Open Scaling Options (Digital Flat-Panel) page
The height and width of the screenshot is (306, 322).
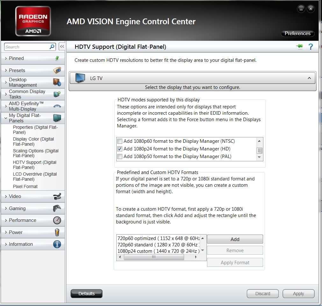click(36, 153)
